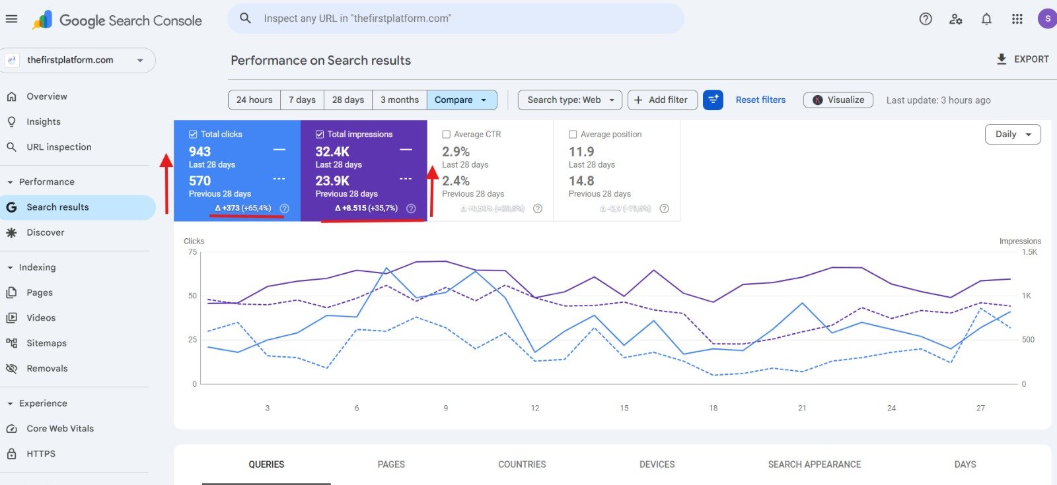Open the Search type: Web dropdown
This screenshot has width=1057, height=485.
click(x=570, y=100)
